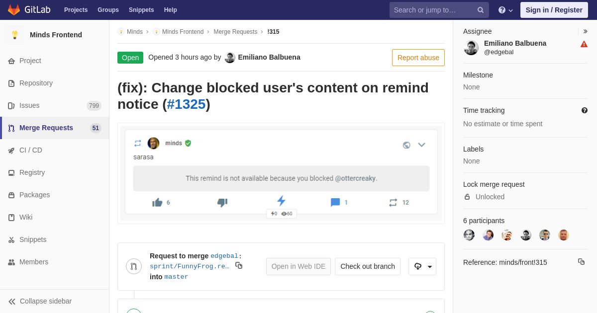
Task: Click the GitLab logo icon
Action: [x=14, y=10]
